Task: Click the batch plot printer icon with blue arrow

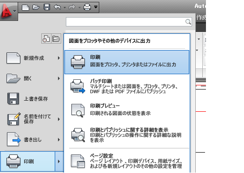Action: coord(78,86)
